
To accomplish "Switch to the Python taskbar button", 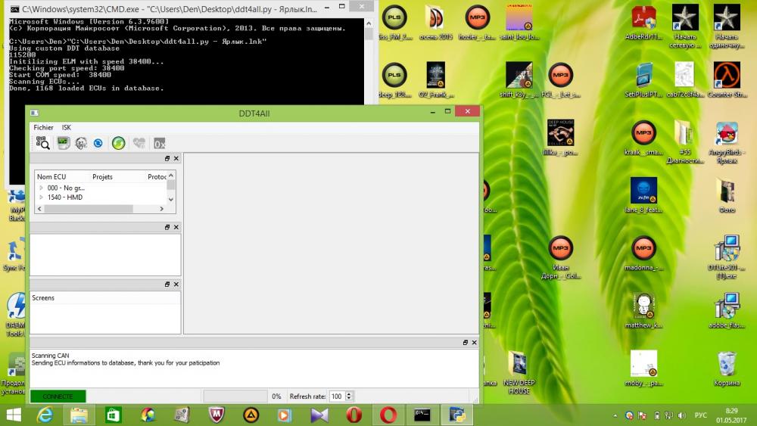I will click(456, 415).
